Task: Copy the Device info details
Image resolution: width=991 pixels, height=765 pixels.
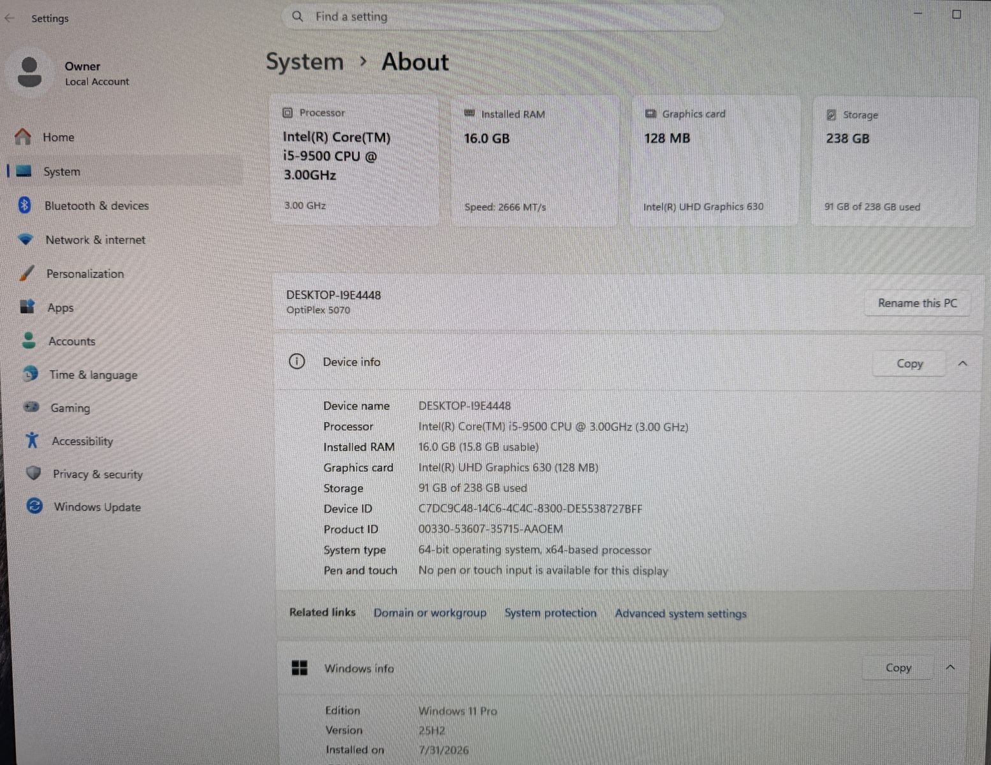Action: pyautogui.click(x=909, y=363)
